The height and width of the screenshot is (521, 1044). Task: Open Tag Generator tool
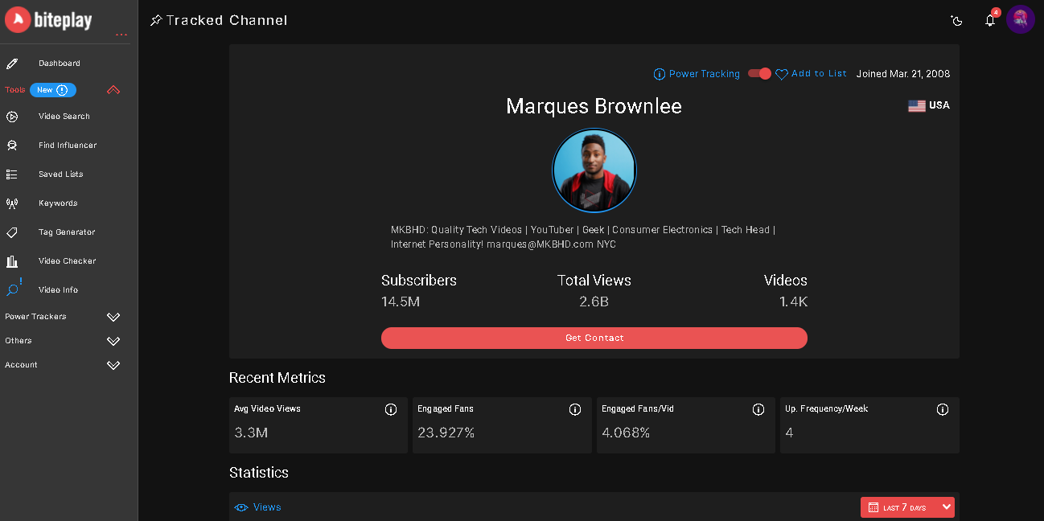67,232
